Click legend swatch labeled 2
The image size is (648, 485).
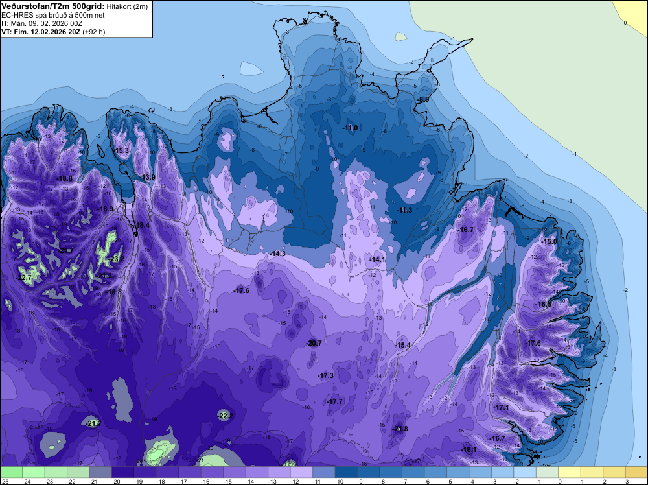pyautogui.click(x=614, y=472)
